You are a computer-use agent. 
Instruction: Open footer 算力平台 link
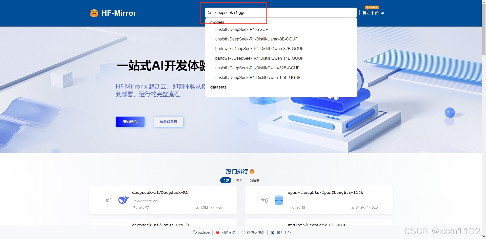tap(283, 233)
